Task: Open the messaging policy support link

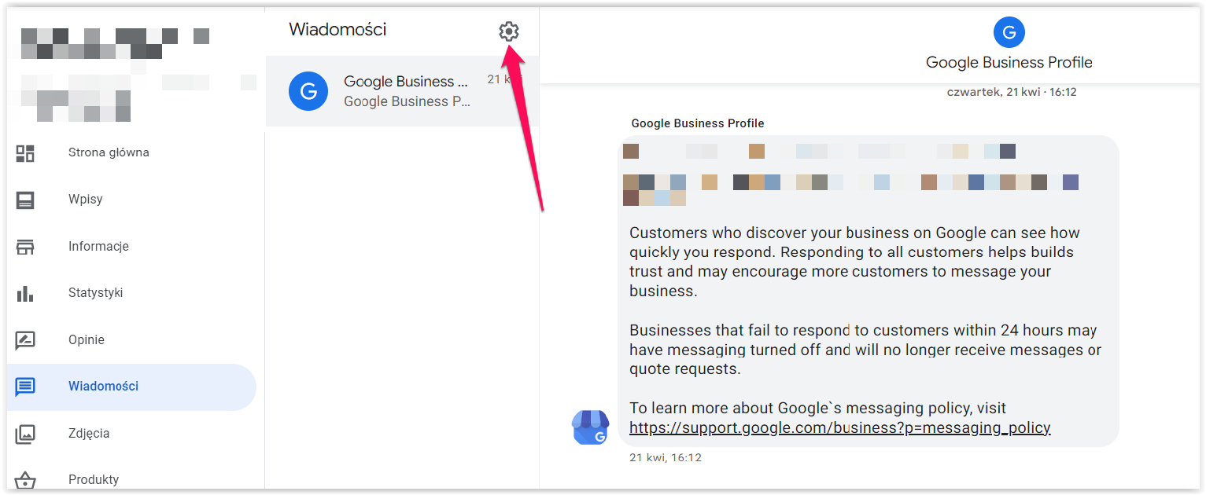Action: pos(840,428)
